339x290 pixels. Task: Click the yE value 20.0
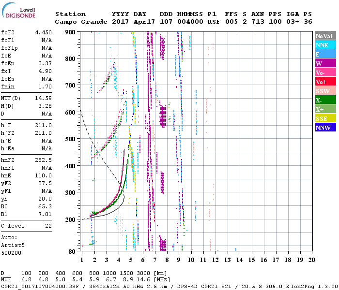tap(45, 199)
